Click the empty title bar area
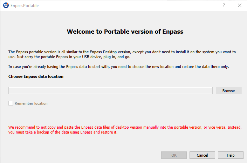 tap(123, 6)
